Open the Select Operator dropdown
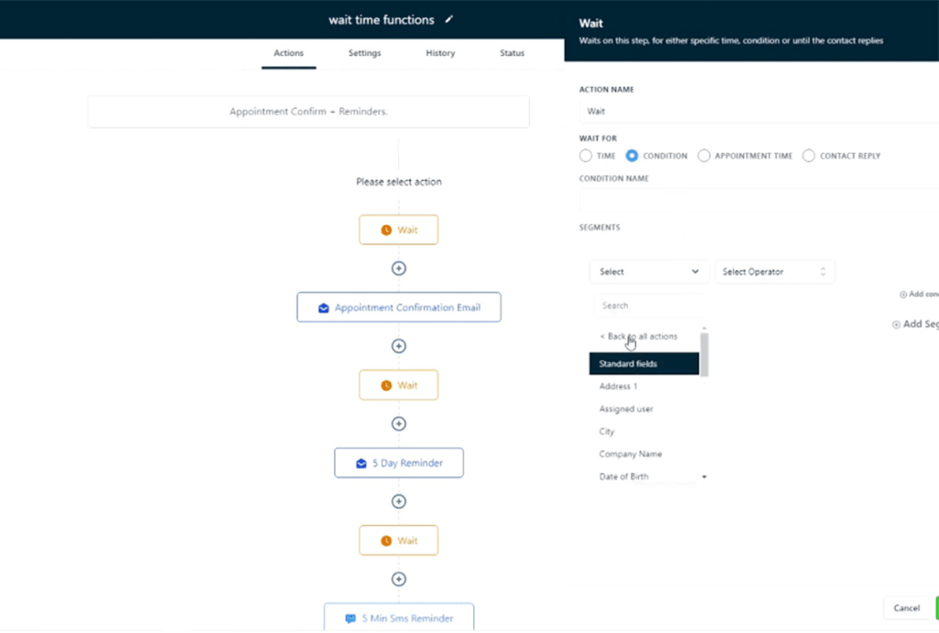 click(774, 272)
